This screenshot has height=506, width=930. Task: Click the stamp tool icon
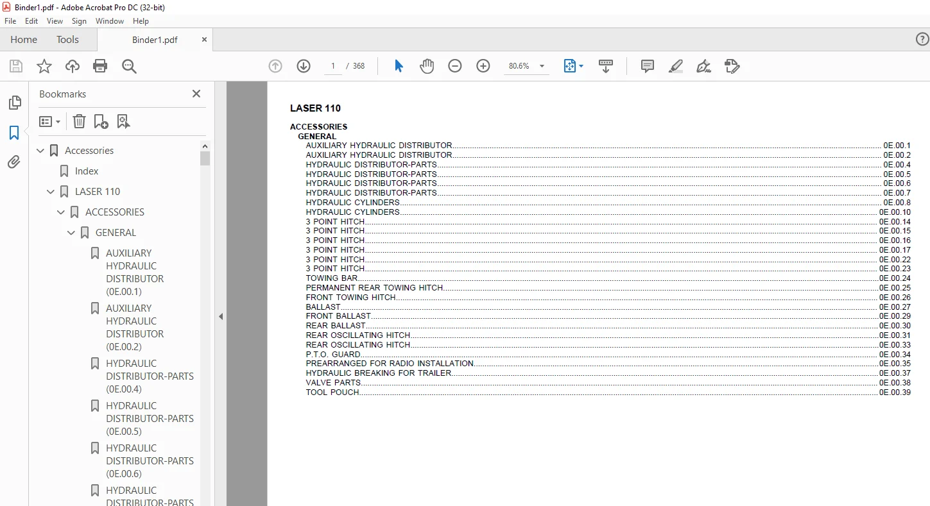click(x=732, y=66)
